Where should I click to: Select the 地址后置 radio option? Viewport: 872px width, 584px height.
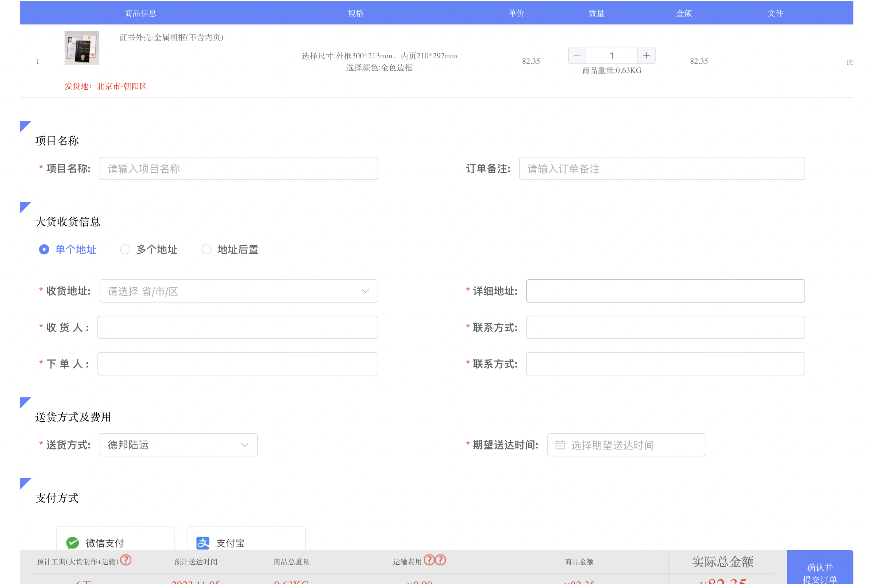pyautogui.click(x=230, y=249)
